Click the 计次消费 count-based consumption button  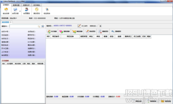coord(52,31)
